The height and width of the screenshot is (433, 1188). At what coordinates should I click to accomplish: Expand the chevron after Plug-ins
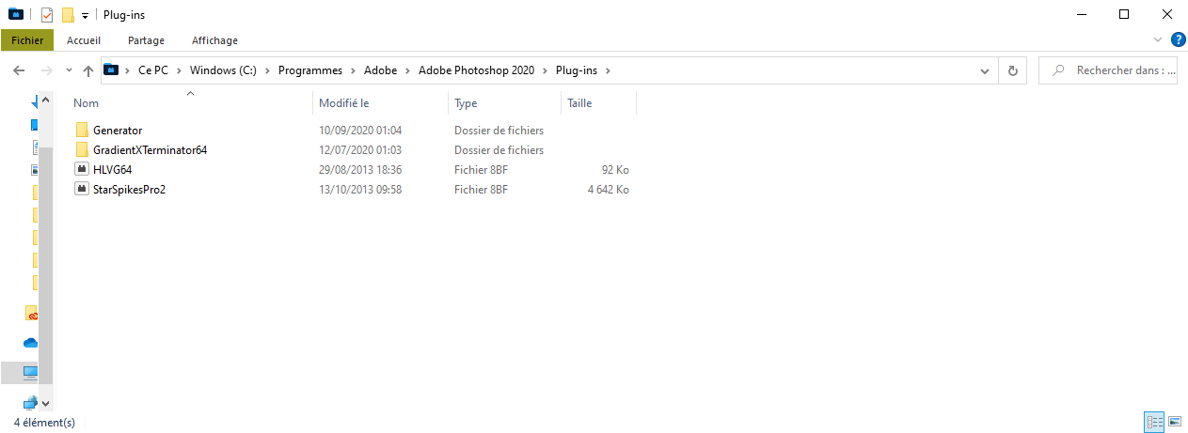[x=608, y=70]
